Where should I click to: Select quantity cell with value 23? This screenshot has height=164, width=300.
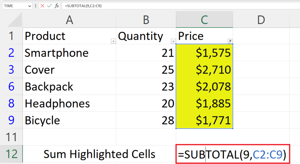[146, 86]
